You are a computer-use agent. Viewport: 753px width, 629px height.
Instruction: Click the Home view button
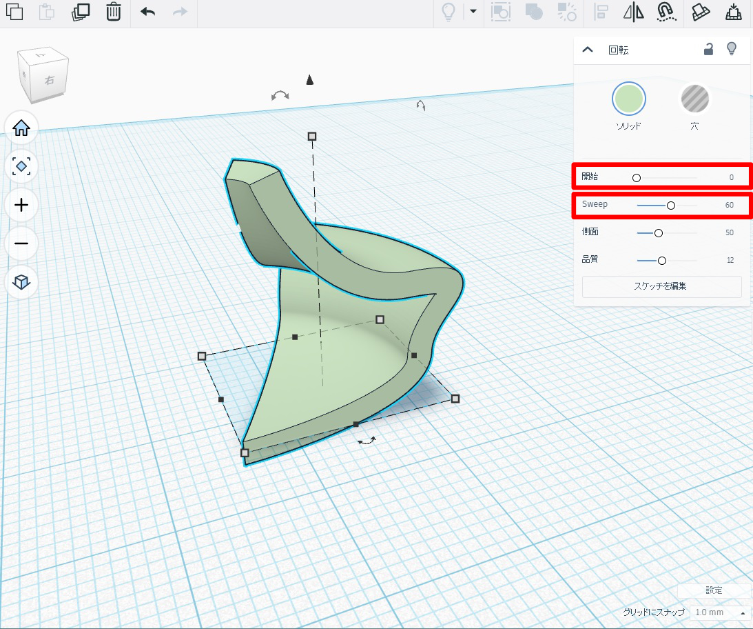[21, 128]
